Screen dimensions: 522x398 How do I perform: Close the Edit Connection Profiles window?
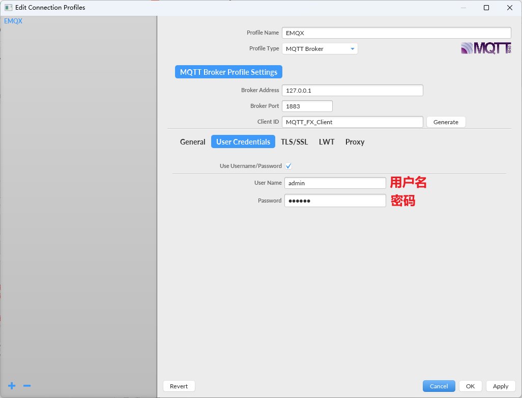coord(510,7)
